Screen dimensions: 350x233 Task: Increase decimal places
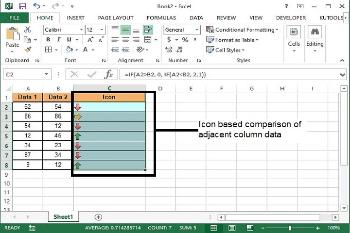tap(169, 50)
